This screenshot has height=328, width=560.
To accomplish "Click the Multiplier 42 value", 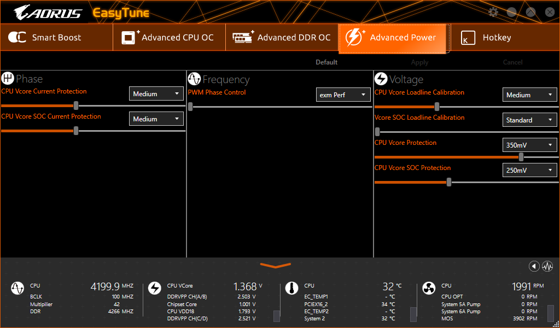I will 117,304.
